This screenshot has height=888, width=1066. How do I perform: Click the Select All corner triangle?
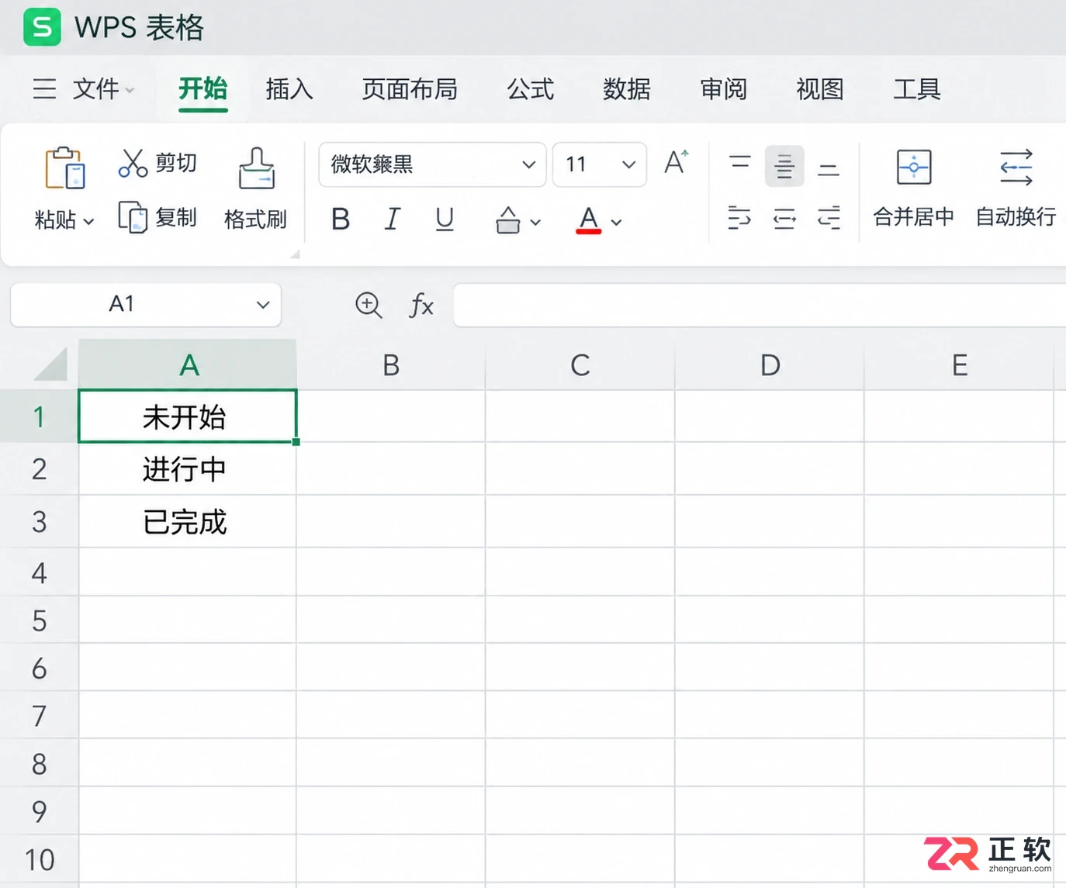coord(50,364)
